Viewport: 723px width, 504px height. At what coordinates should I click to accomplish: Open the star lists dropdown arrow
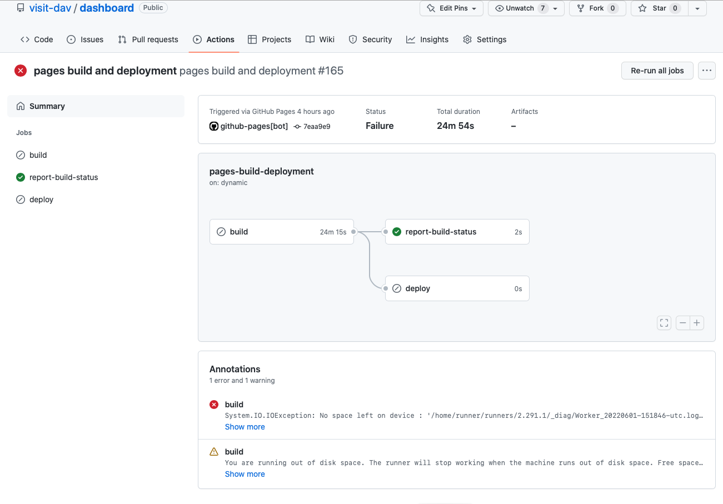[x=697, y=8]
